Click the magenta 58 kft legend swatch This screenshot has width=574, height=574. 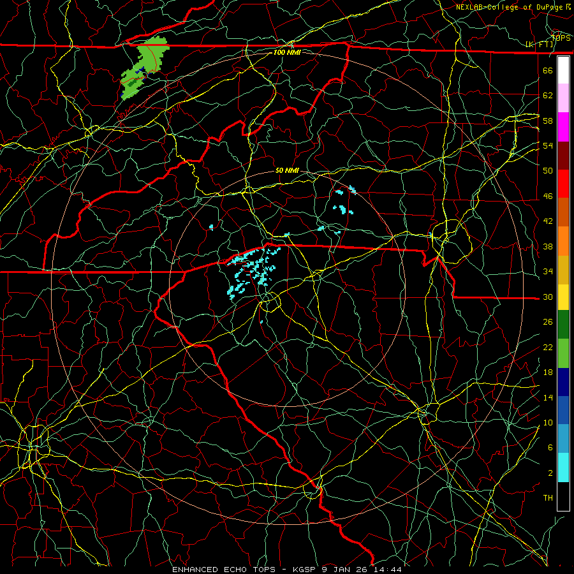point(563,127)
